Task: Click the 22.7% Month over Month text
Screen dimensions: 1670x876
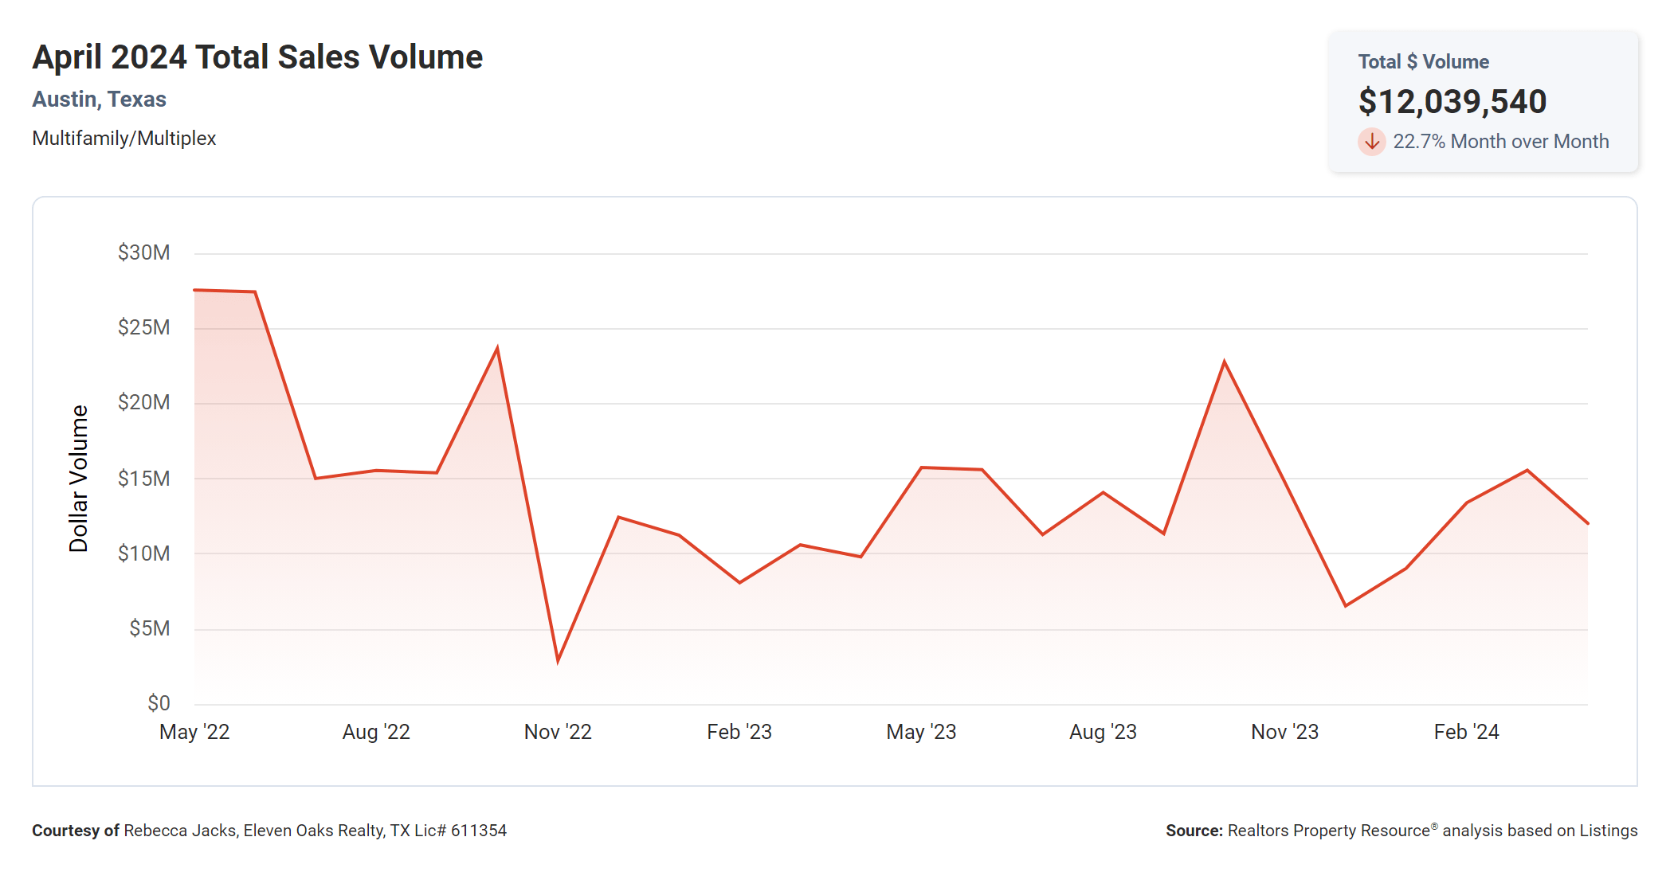Action: 1500,142
